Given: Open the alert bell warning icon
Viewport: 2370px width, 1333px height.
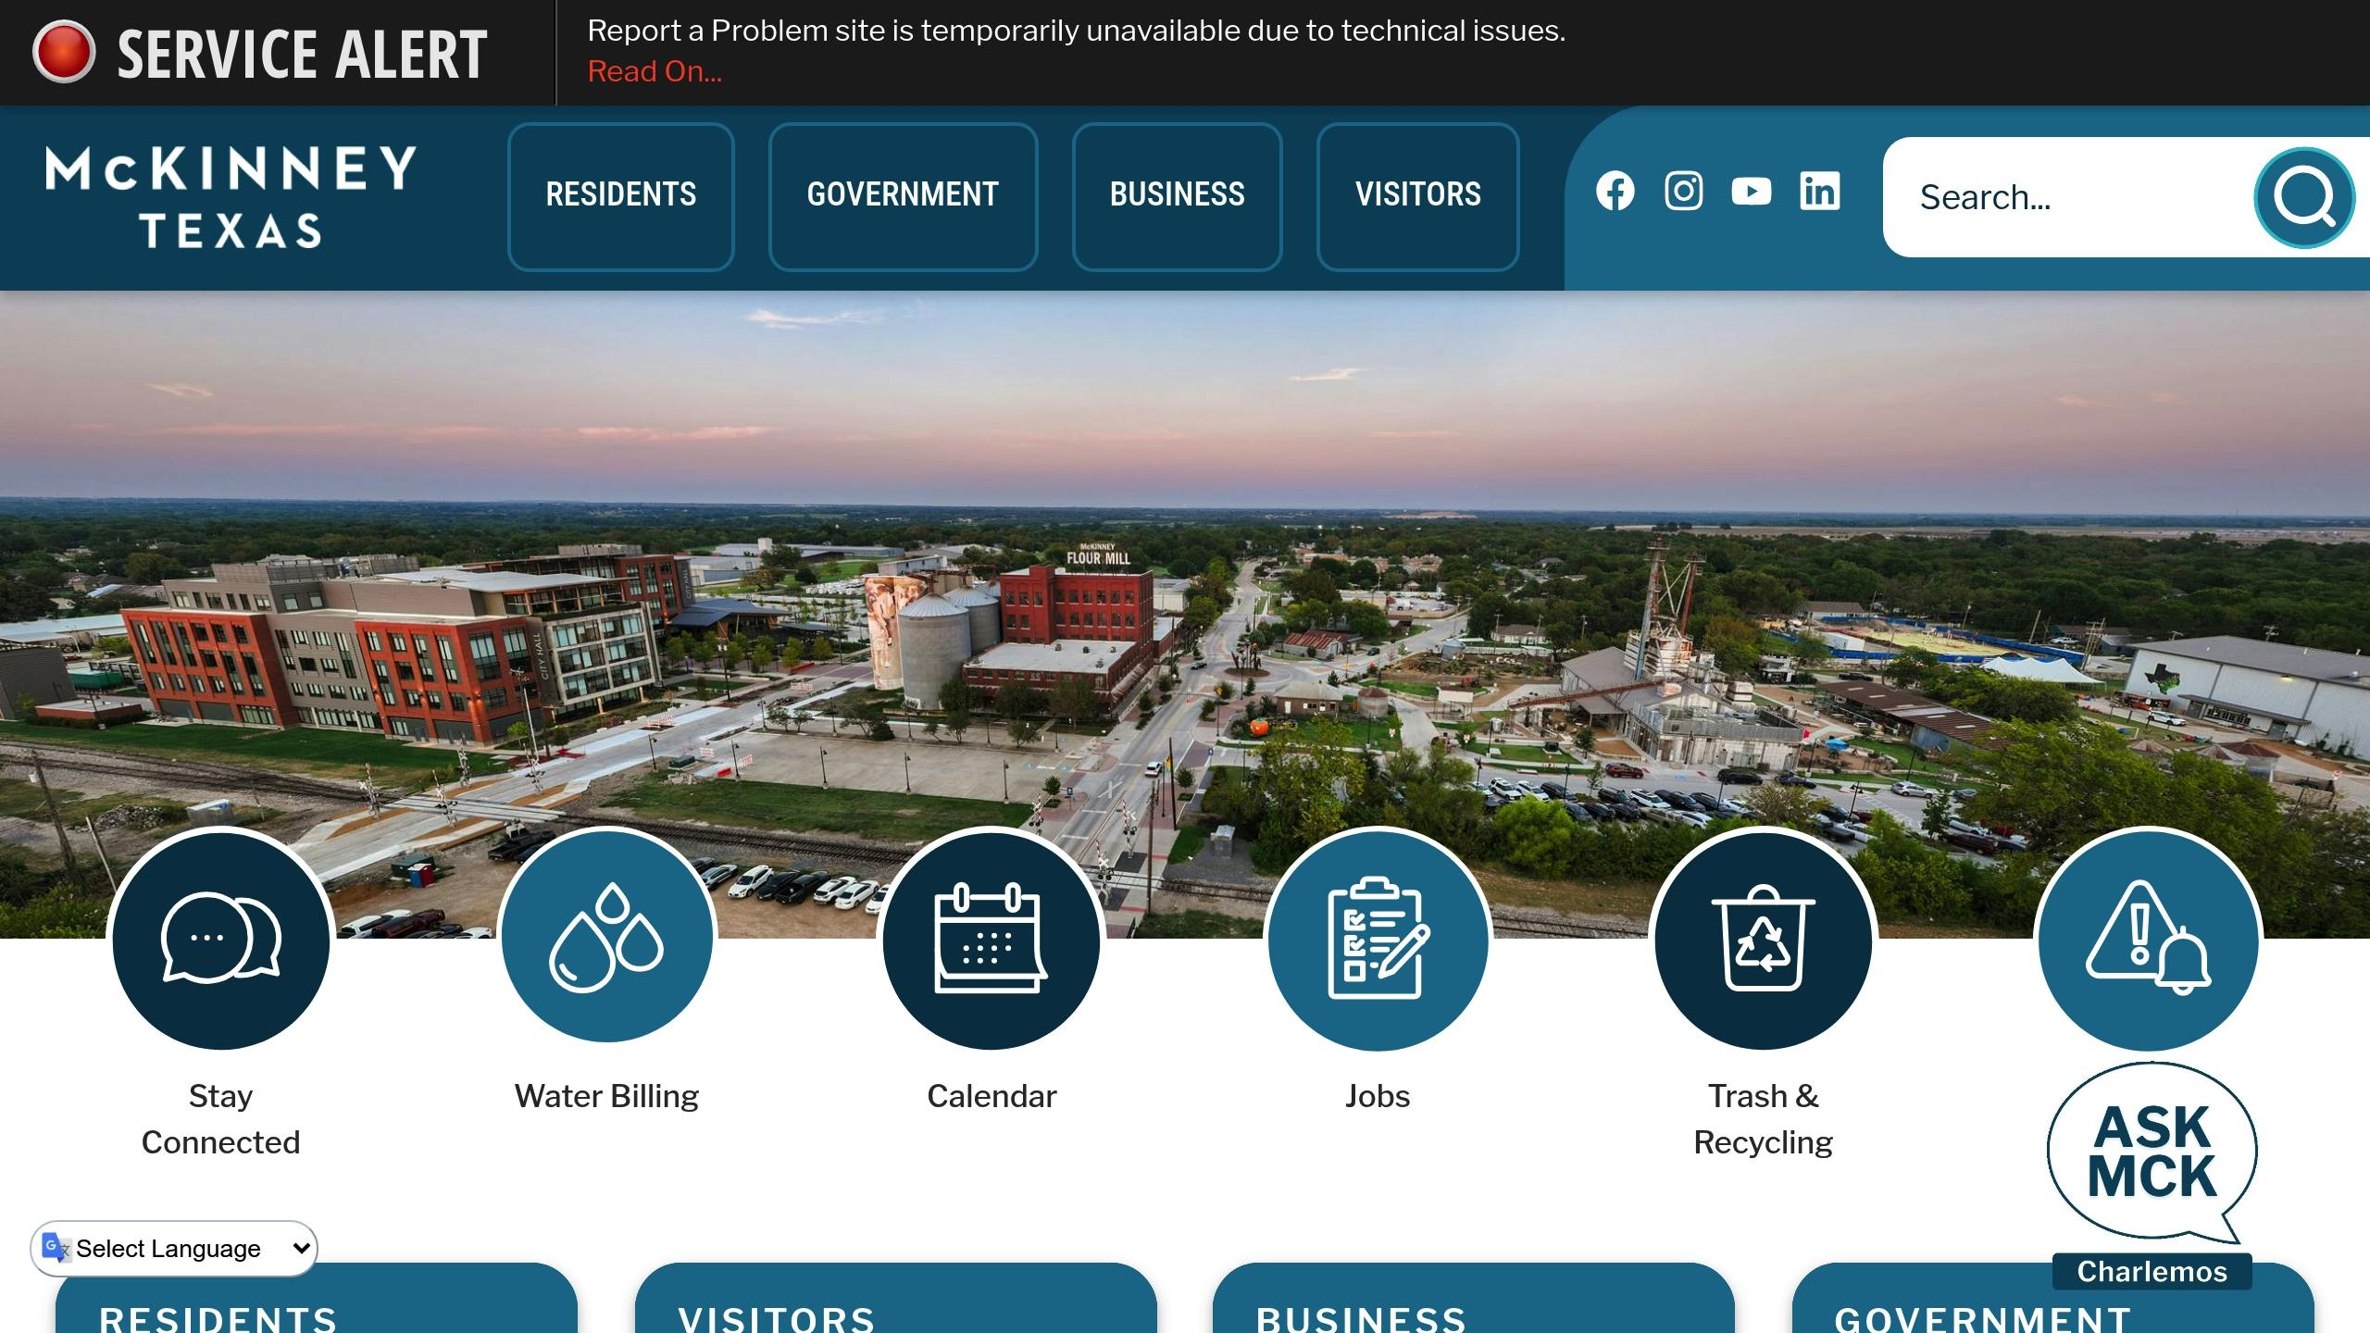Looking at the screenshot, I should click(2149, 940).
